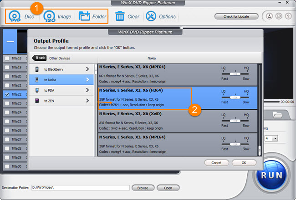The image size is (296, 200).
Task: Edit the Destination Folder path field
Action: pos(81,188)
